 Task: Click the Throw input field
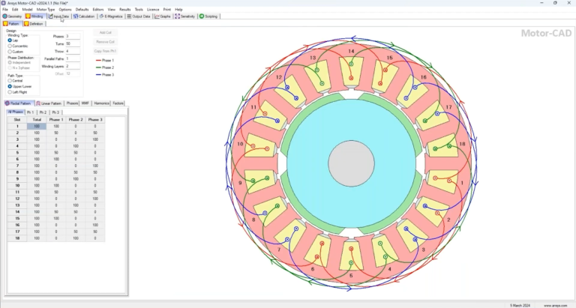(73, 52)
